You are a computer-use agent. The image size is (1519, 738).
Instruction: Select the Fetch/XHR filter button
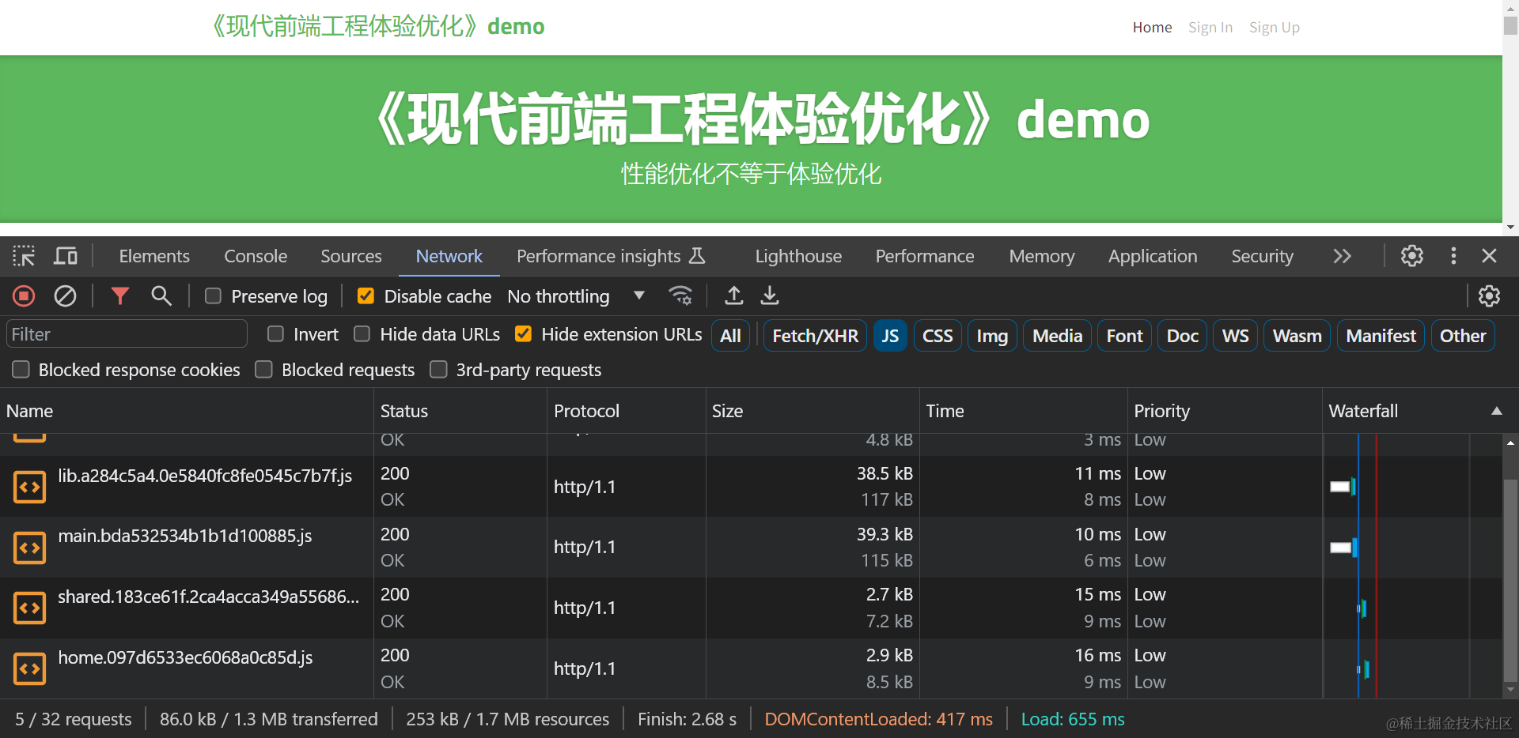click(x=815, y=336)
